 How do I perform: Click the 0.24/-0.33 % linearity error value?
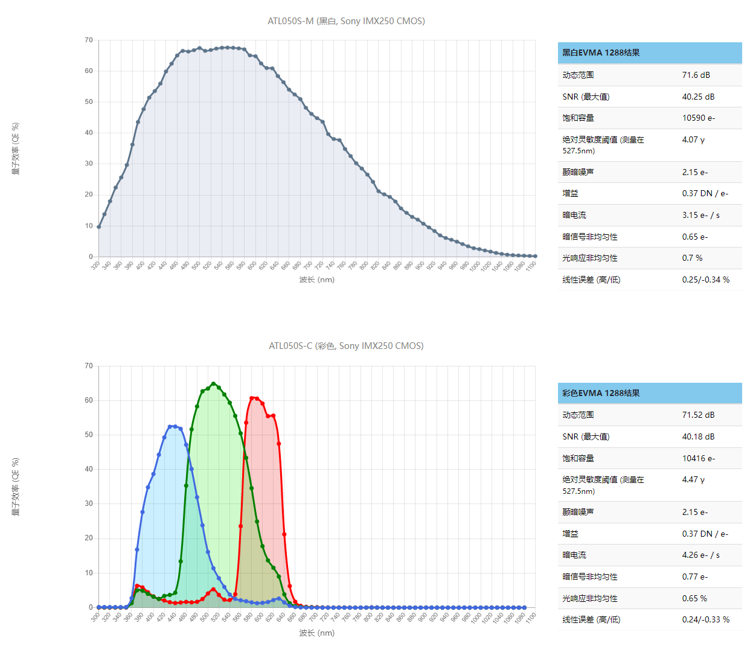705,619
